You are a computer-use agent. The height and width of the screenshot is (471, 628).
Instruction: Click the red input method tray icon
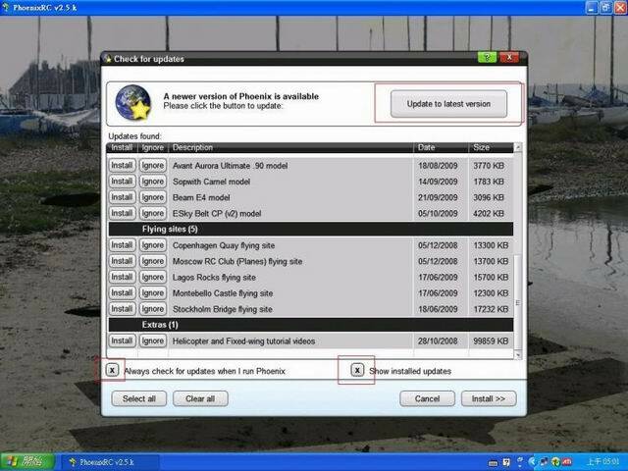point(567,462)
